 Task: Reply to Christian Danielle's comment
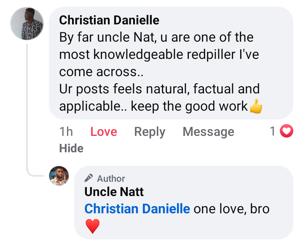click(150, 132)
